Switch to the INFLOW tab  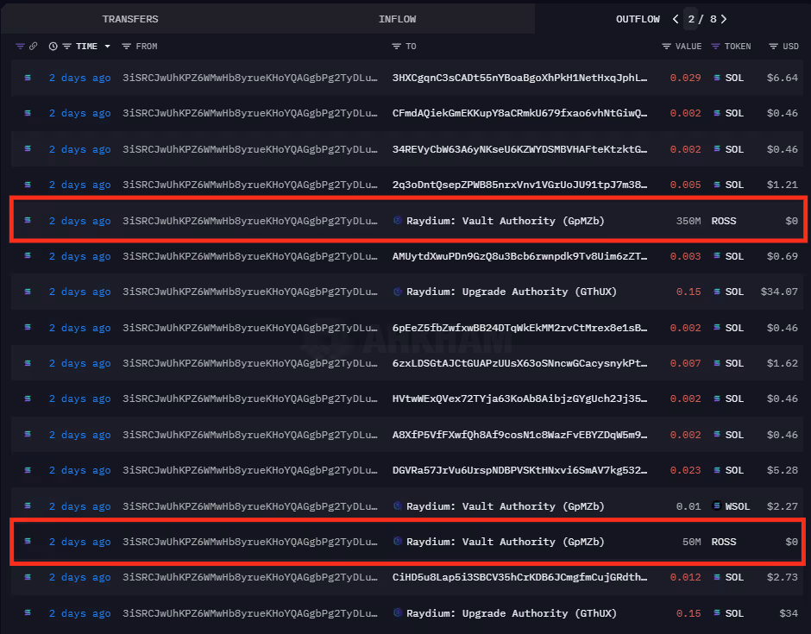[x=397, y=19]
